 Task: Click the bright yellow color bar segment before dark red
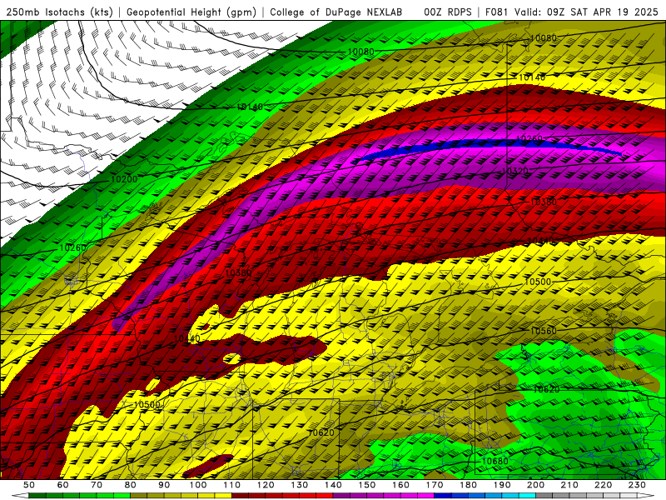(223, 496)
